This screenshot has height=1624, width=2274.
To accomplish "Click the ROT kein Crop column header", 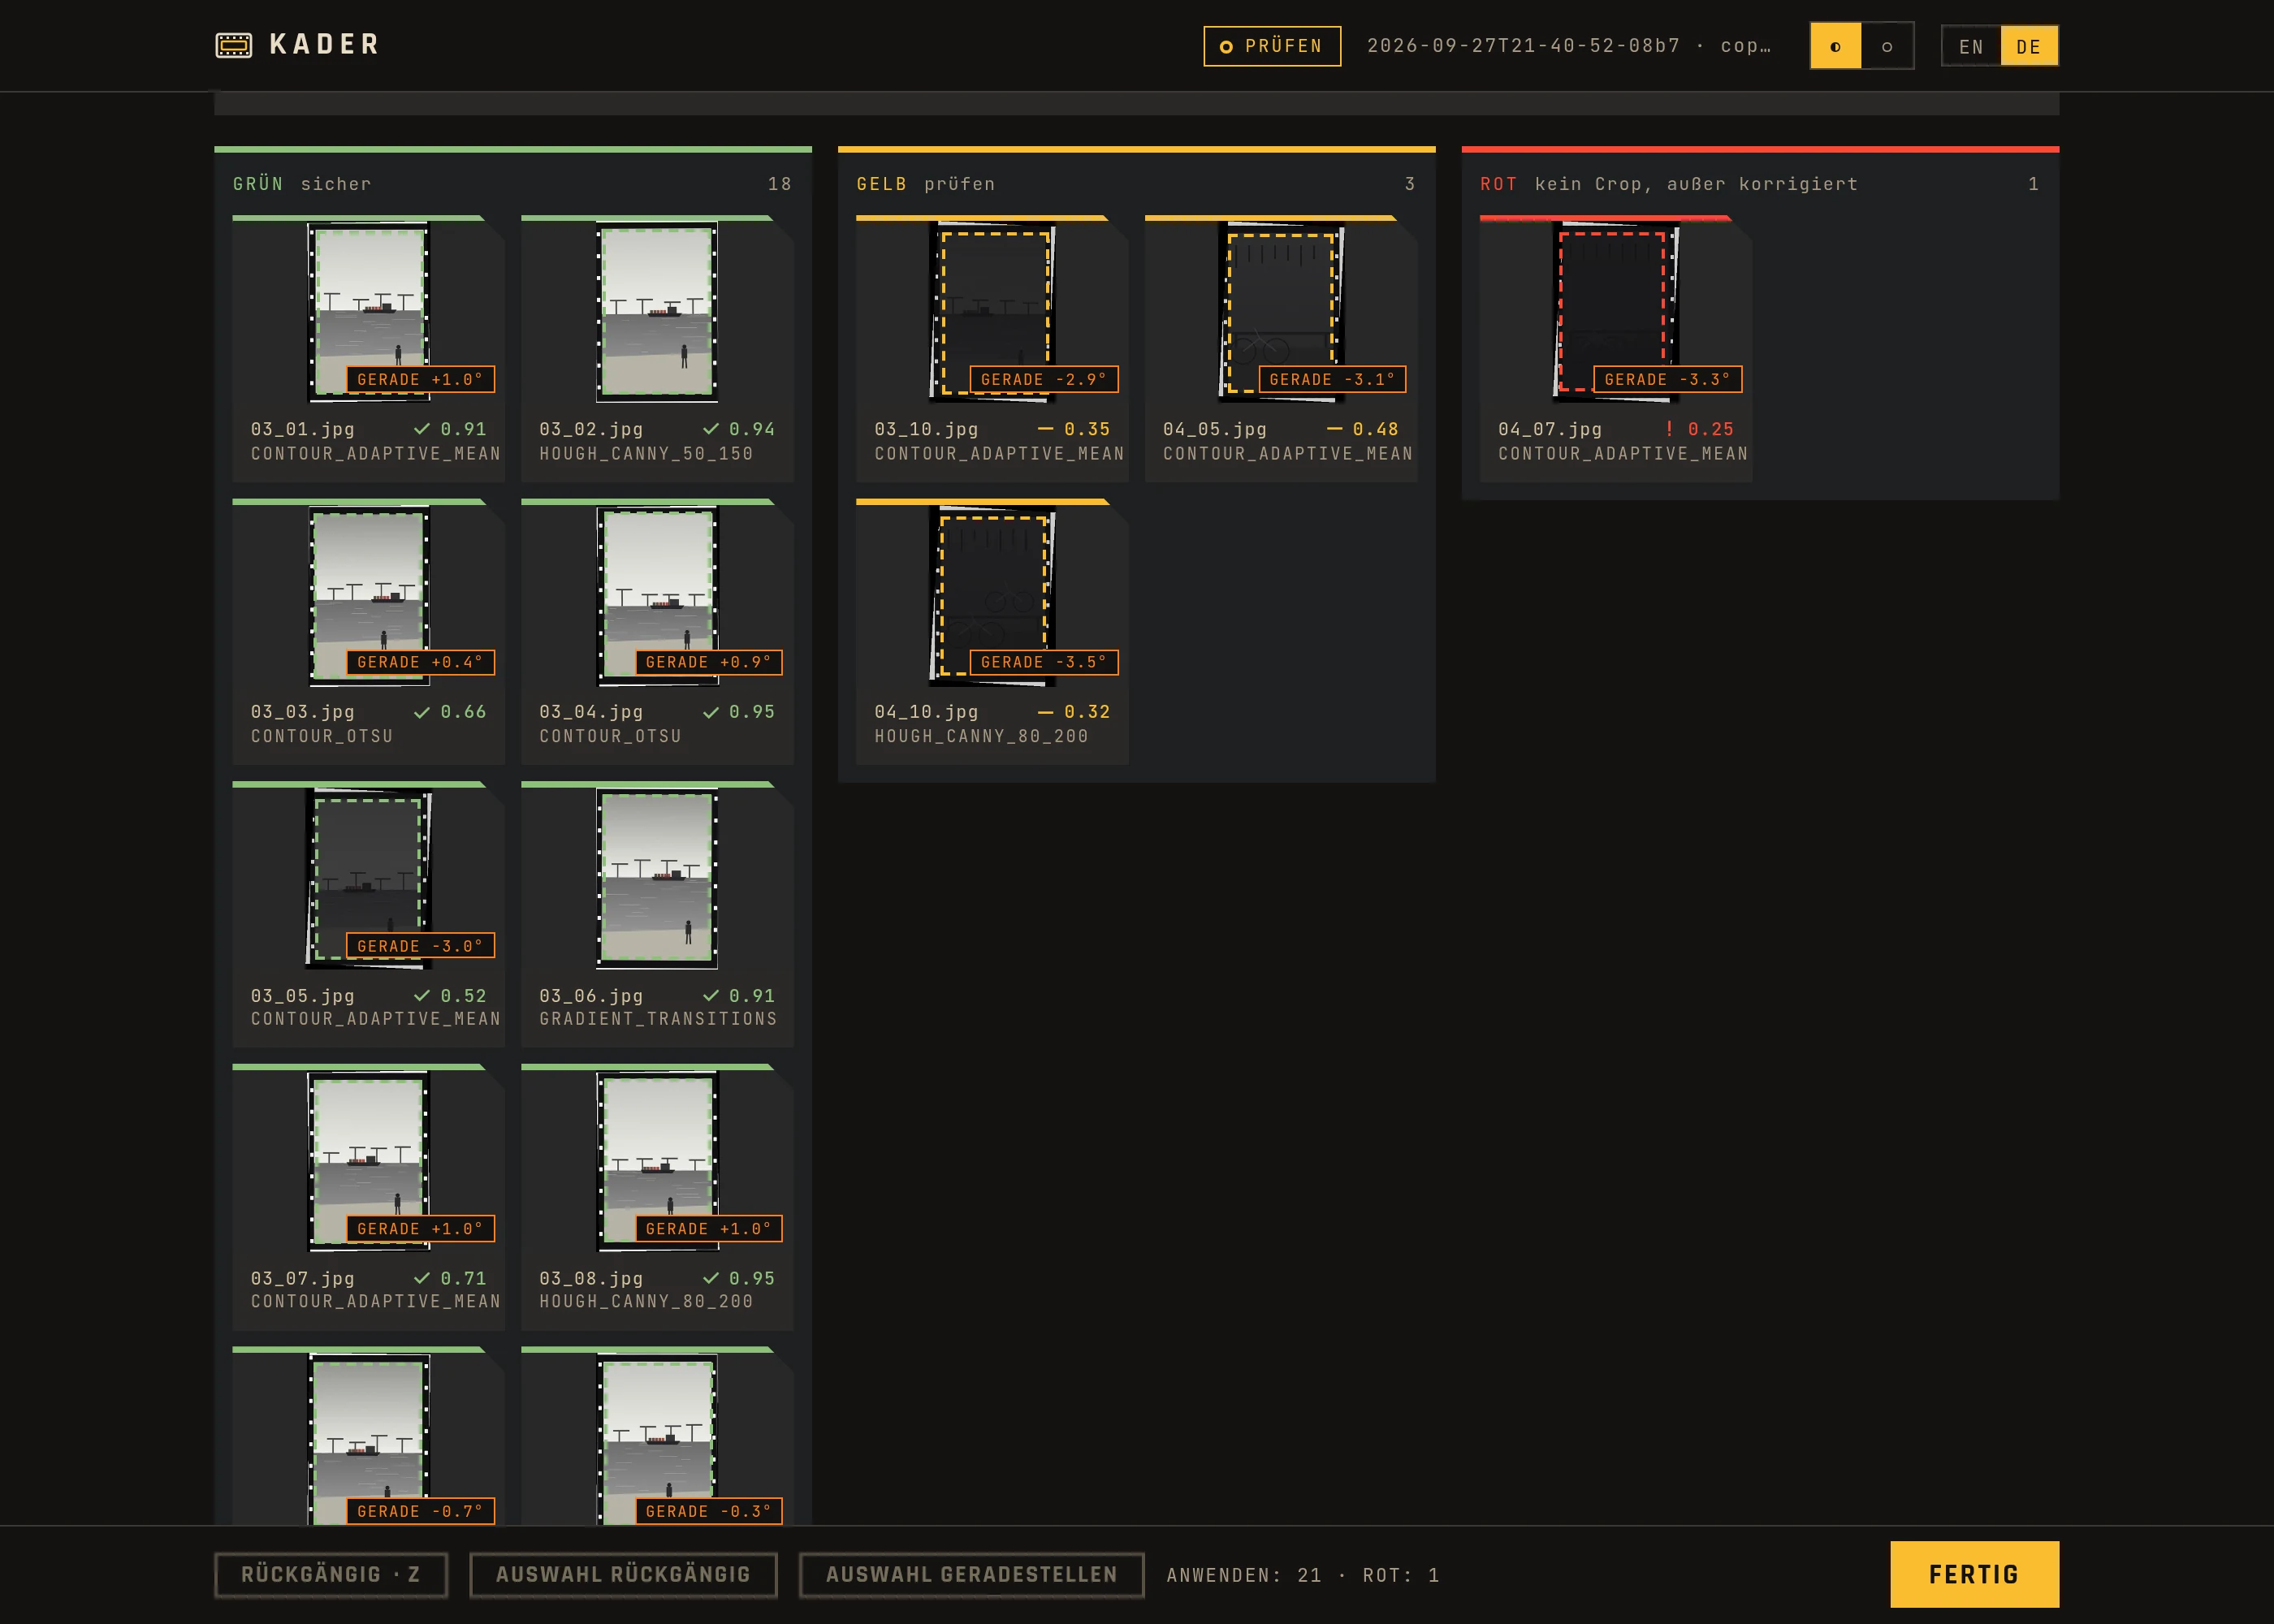I will 1759,184.
